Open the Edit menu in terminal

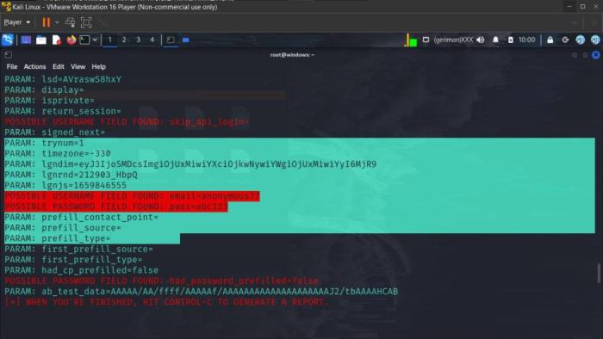[x=59, y=67]
